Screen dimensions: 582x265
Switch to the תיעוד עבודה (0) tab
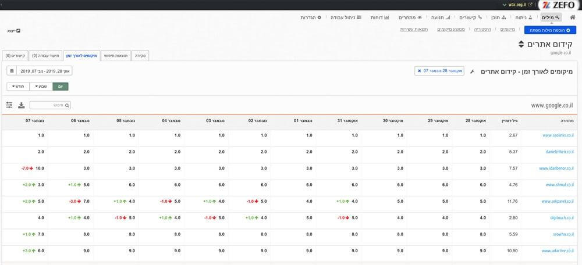click(x=45, y=56)
